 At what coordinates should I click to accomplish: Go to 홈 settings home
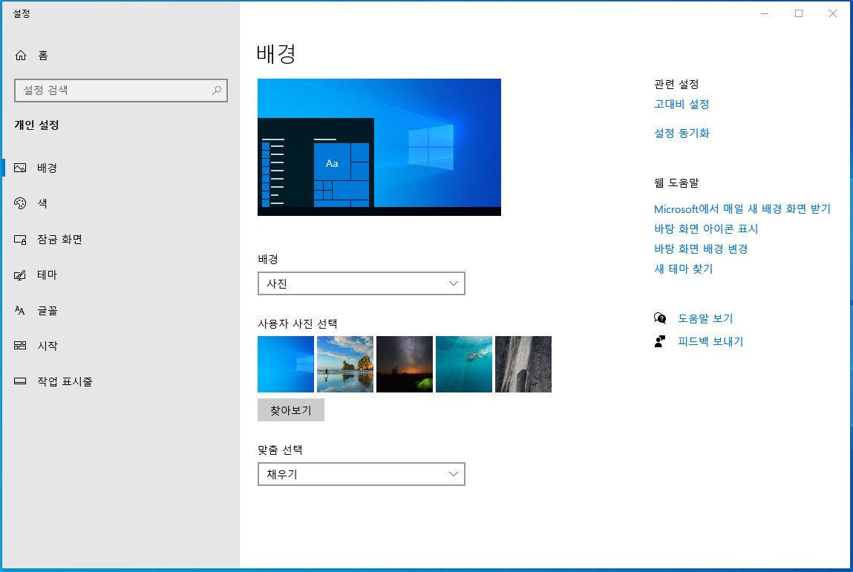point(43,55)
